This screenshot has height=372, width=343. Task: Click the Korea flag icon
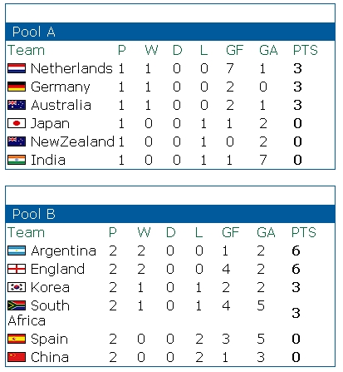pos(17,287)
